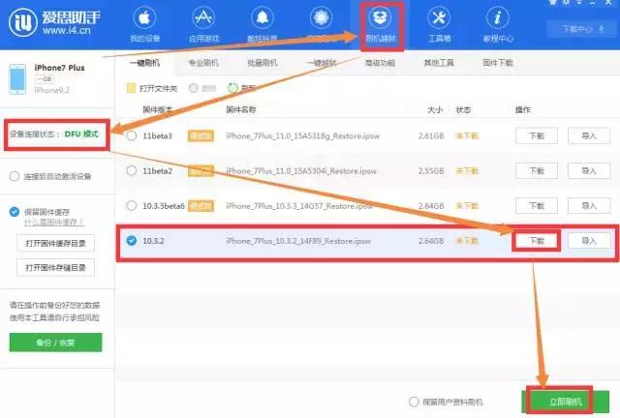The image size is (620, 418).
Task: Open the 下载中心 download center
Action: point(583,29)
